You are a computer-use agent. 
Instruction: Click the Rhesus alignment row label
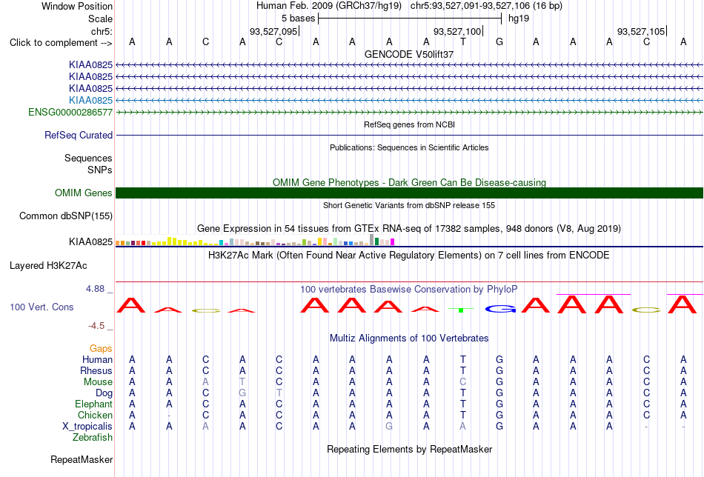(96, 371)
